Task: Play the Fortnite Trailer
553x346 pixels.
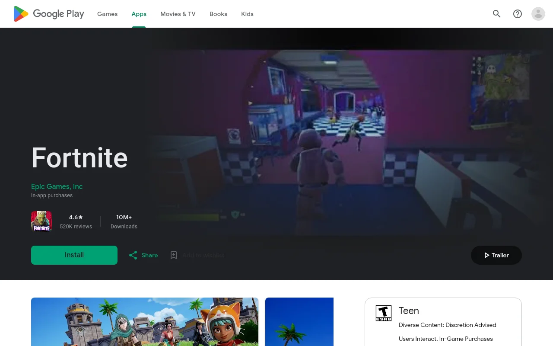Action: click(496, 255)
